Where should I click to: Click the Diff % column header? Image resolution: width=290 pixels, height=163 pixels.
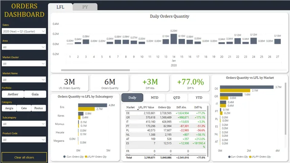coord(198,107)
